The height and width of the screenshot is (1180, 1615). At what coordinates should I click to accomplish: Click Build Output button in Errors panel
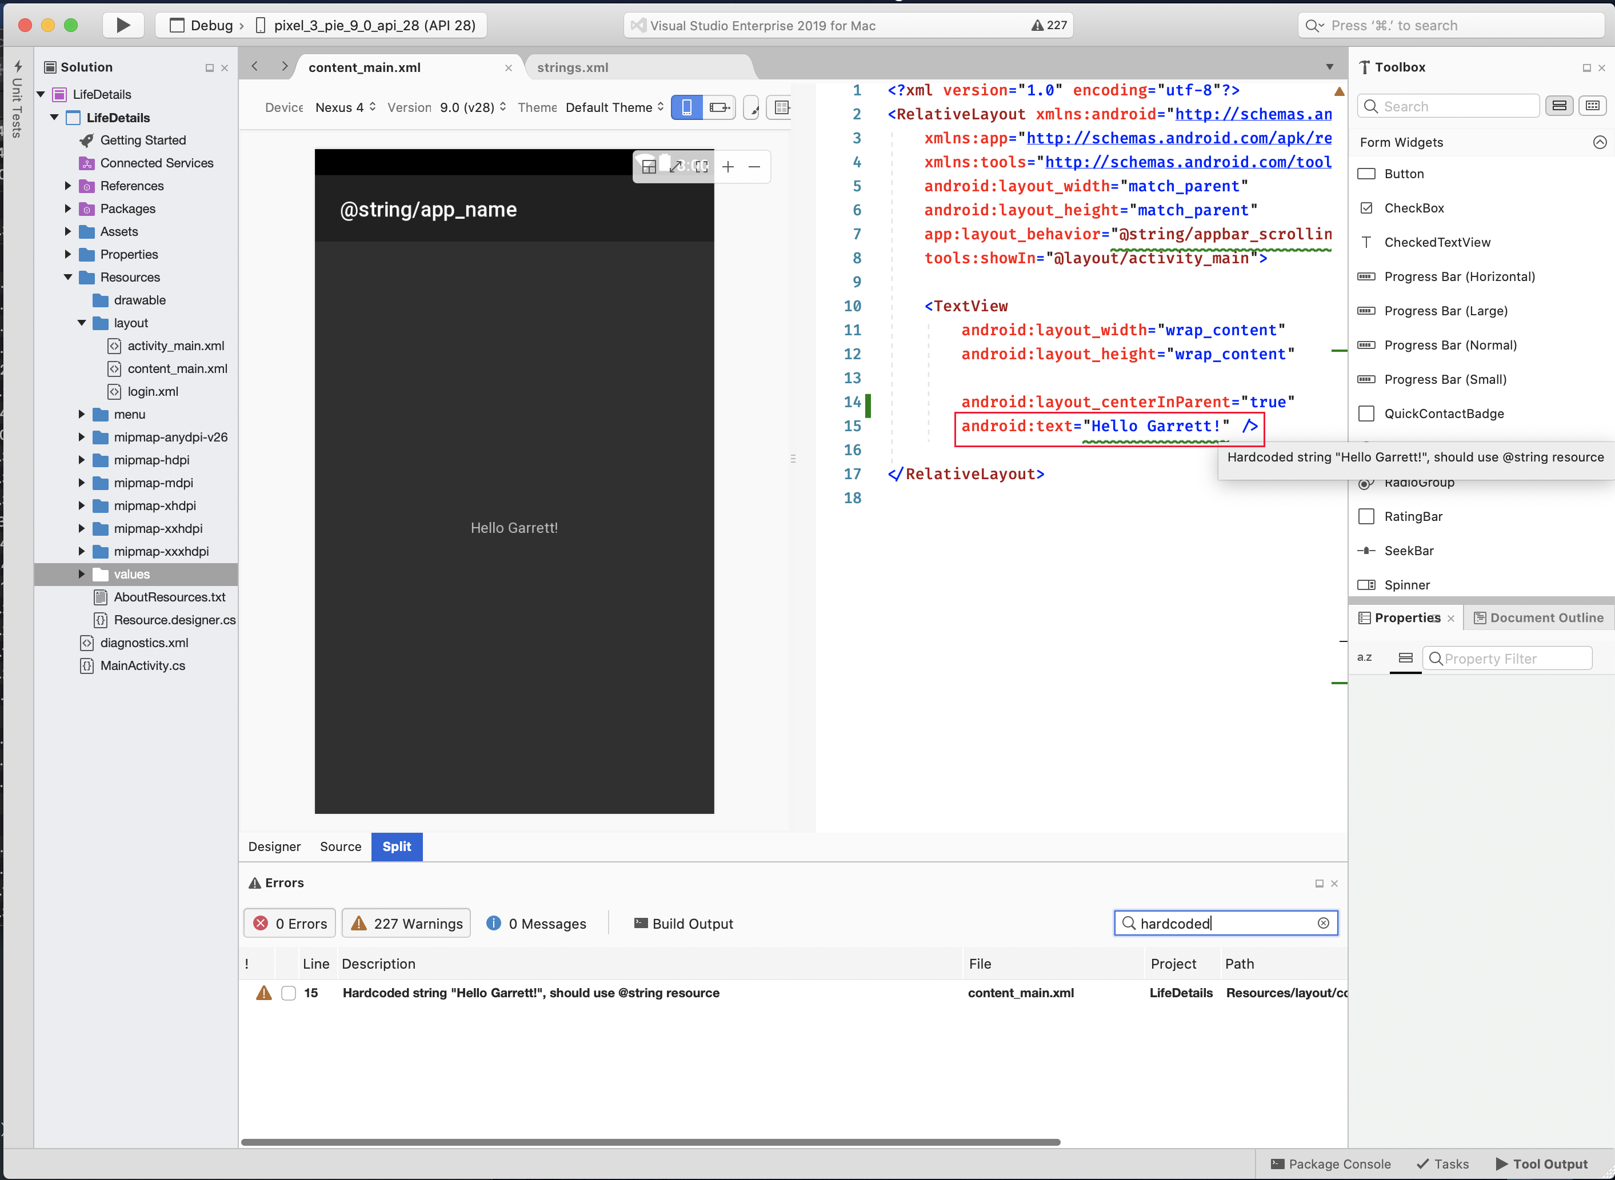coord(683,923)
